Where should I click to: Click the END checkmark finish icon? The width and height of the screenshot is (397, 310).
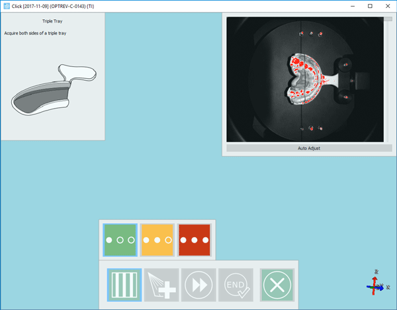[x=236, y=285]
